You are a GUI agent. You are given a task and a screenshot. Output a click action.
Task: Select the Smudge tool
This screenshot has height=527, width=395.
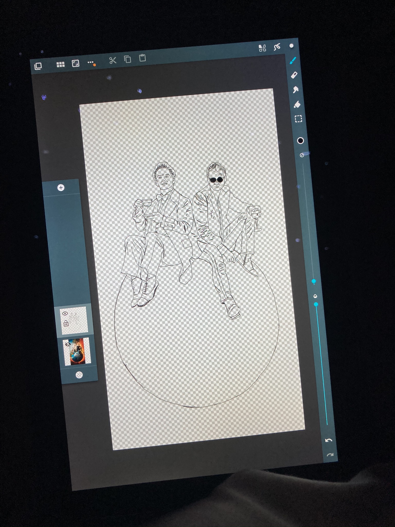click(296, 90)
